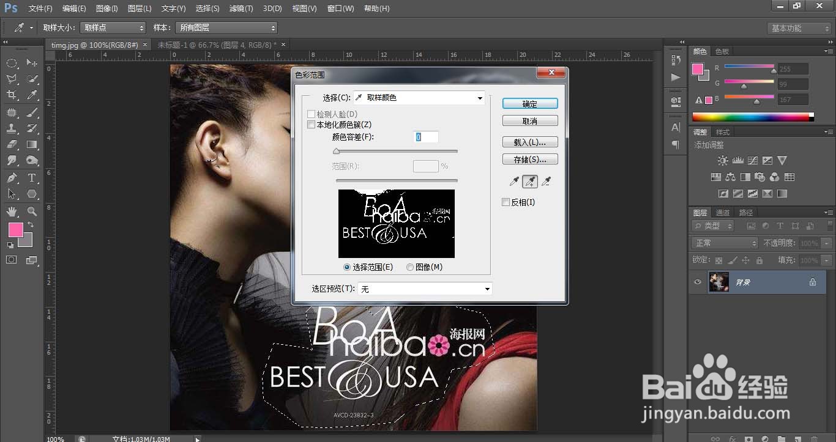Toggle Quick Mask mode
Viewport: 836px width, 442px height.
point(12,260)
